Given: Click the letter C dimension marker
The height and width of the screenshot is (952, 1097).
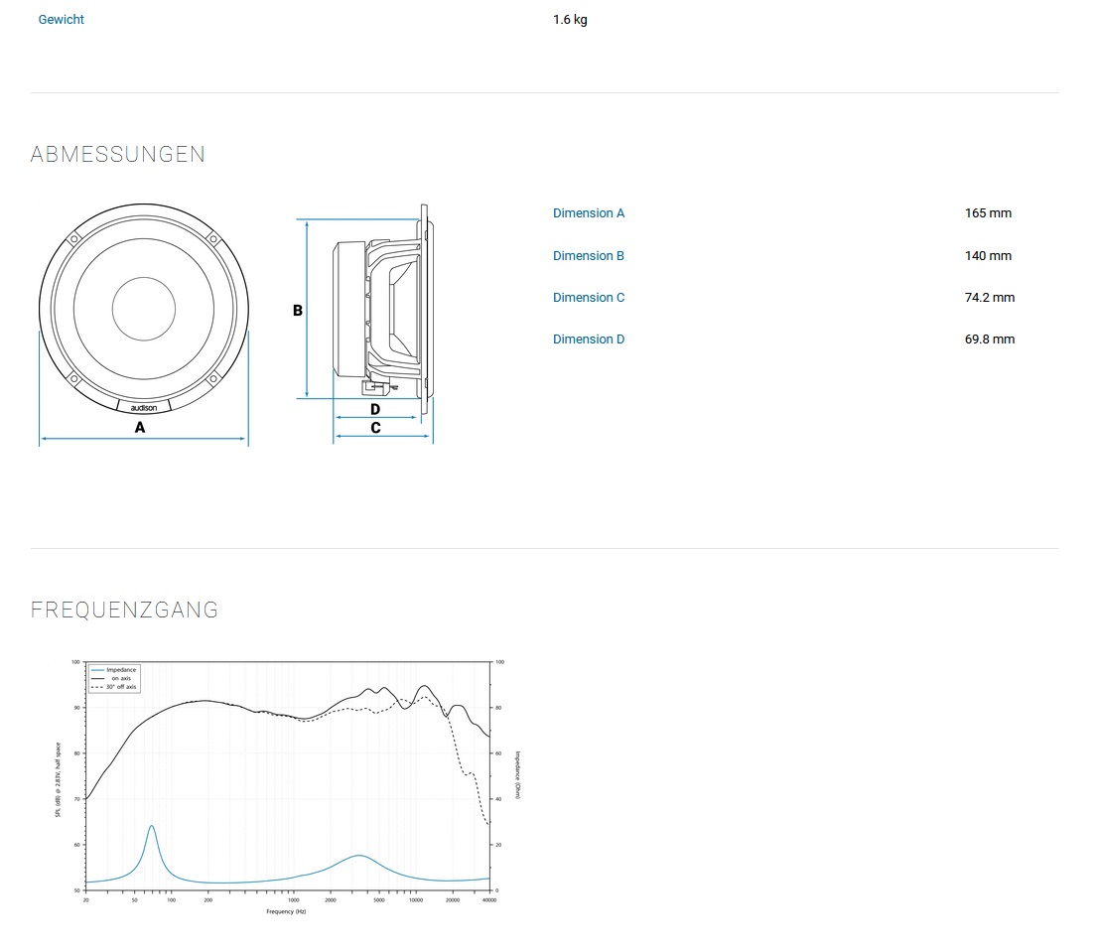Looking at the screenshot, I should click(375, 428).
